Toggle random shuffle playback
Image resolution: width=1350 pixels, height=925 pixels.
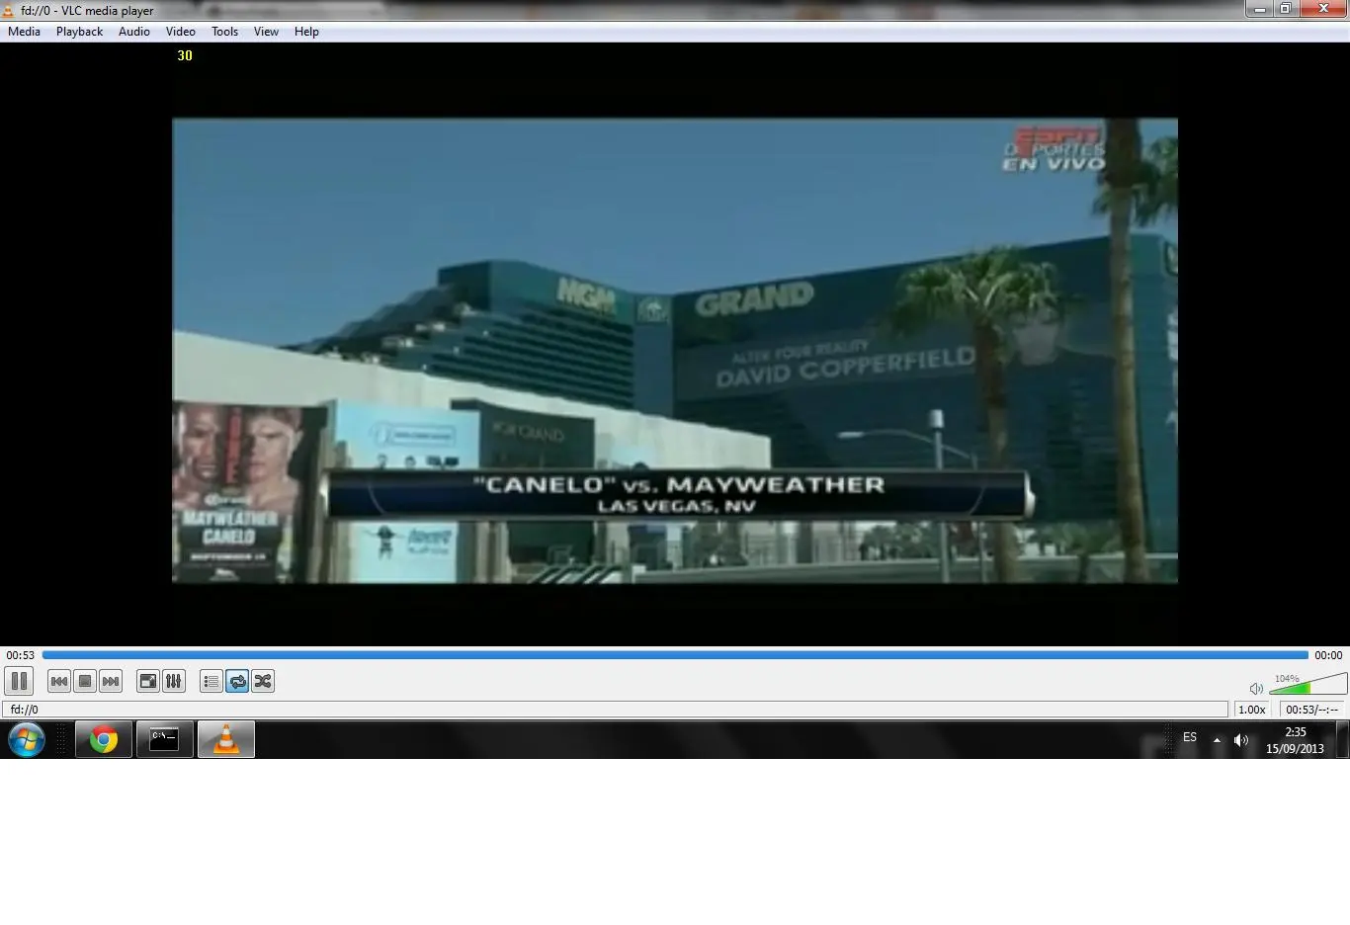click(x=263, y=681)
